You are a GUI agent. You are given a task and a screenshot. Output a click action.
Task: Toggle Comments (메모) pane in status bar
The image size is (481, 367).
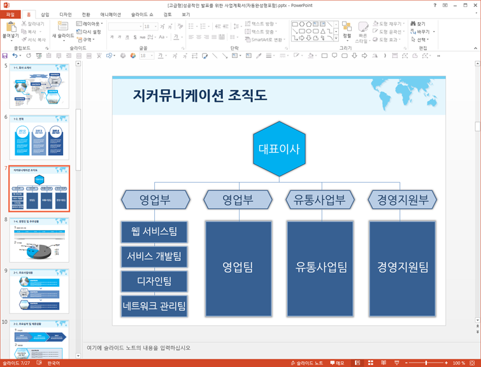tap(337, 363)
